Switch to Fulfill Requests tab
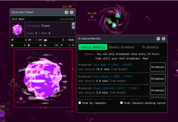 pos(93,47)
